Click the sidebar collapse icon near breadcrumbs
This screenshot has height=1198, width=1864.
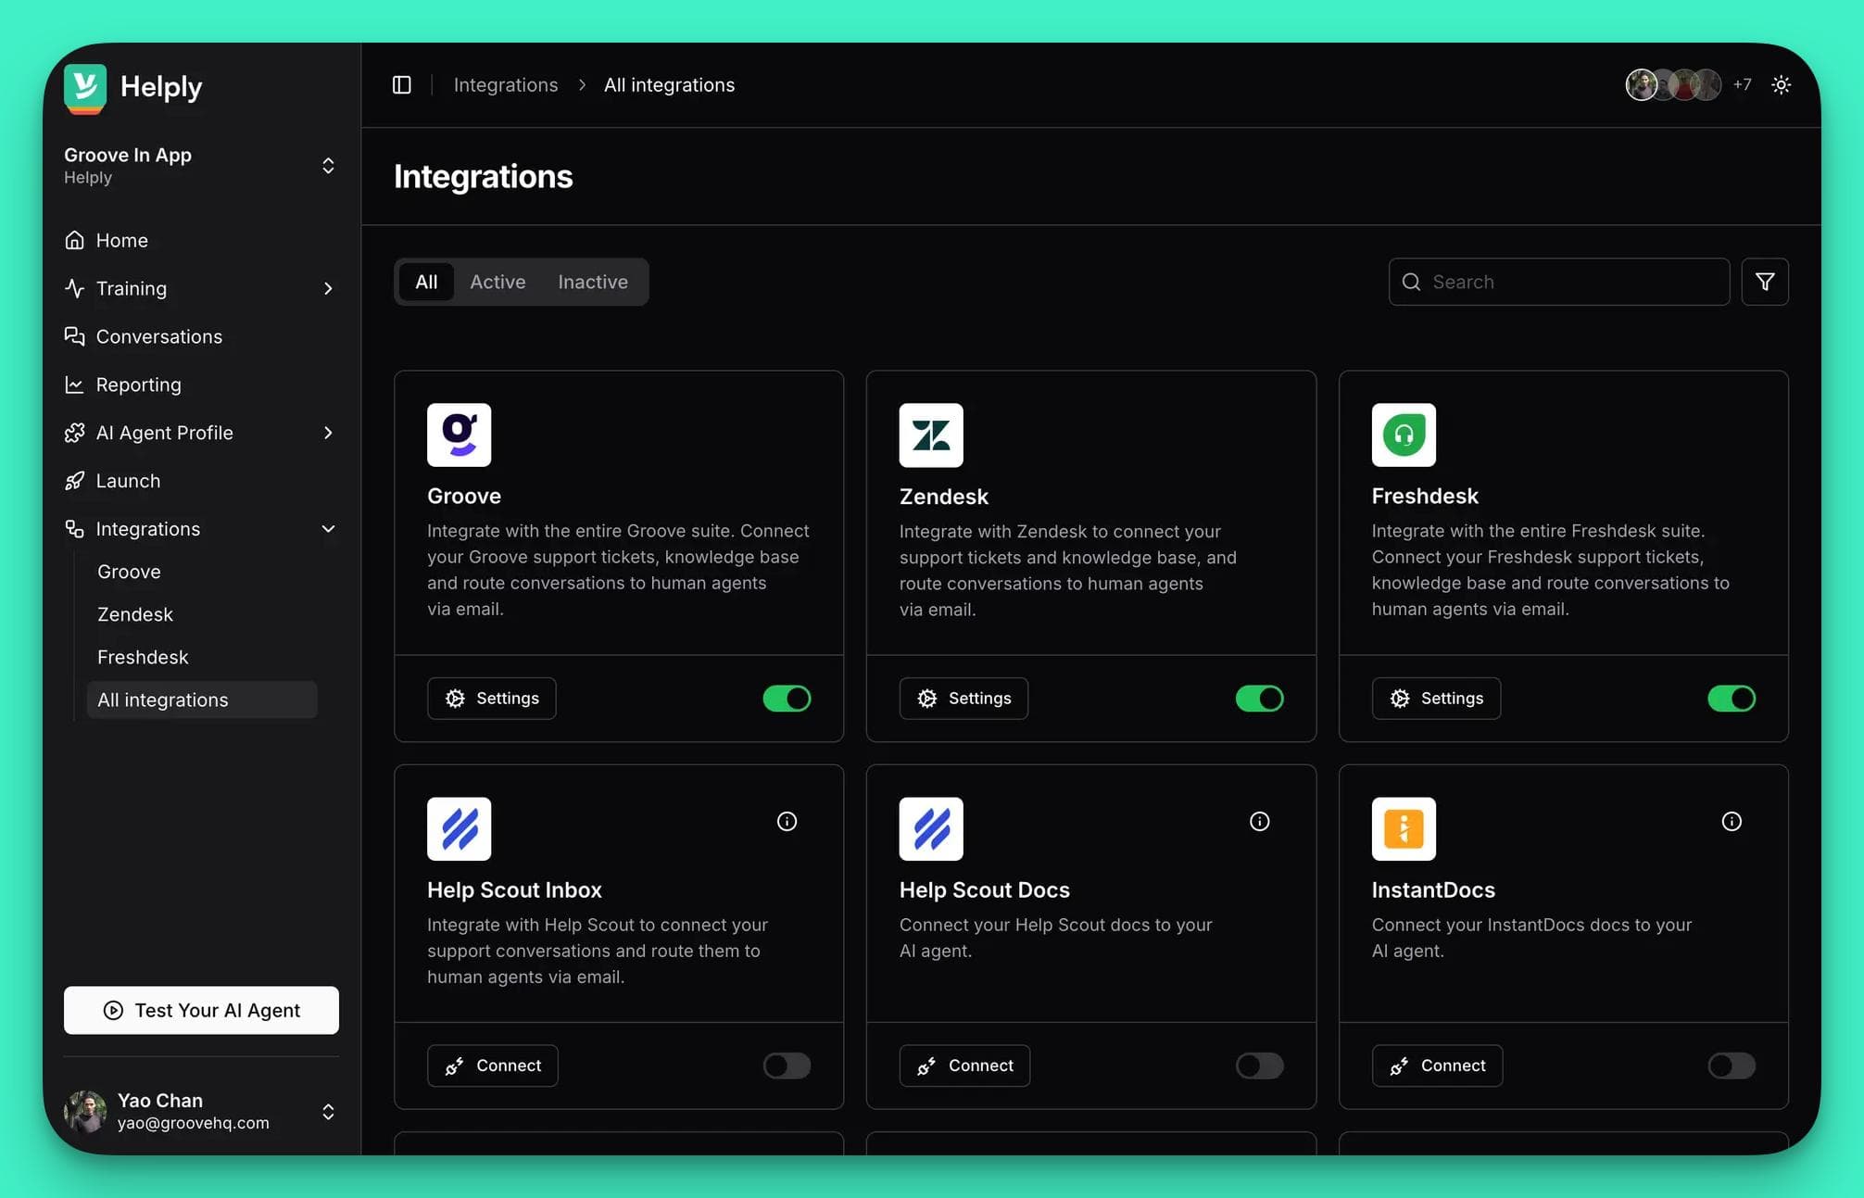tap(402, 84)
